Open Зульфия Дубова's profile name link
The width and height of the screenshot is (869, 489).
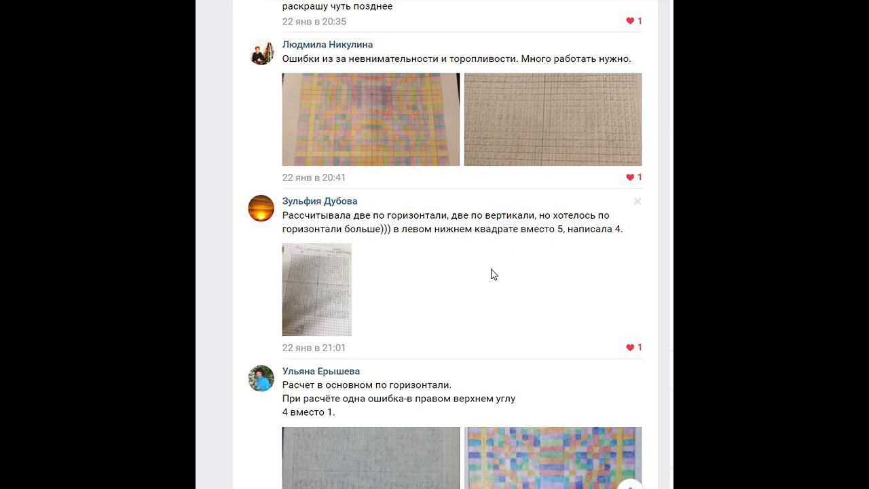pos(320,201)
